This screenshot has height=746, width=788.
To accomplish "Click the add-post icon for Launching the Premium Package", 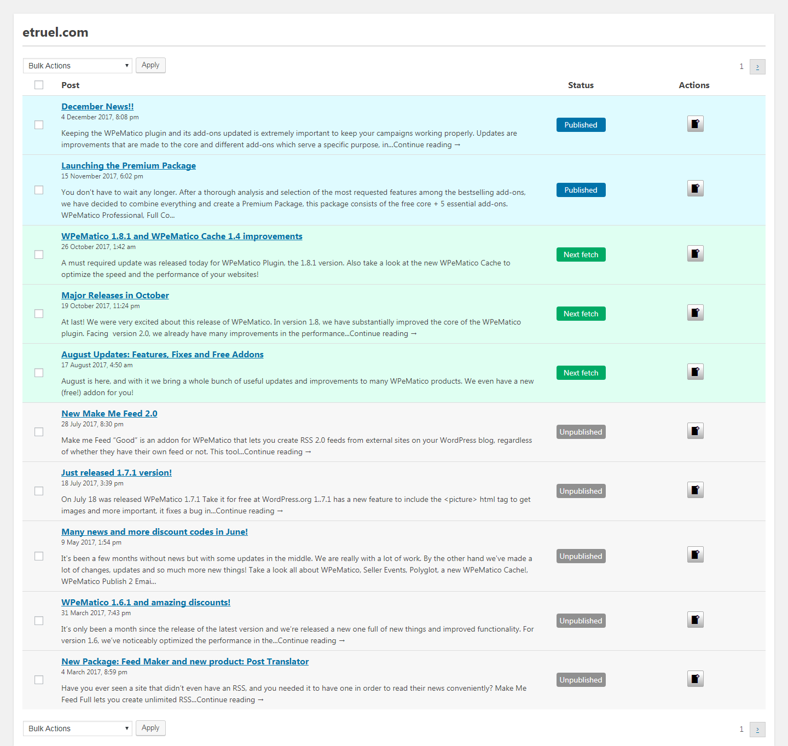I will coord(695,189).
